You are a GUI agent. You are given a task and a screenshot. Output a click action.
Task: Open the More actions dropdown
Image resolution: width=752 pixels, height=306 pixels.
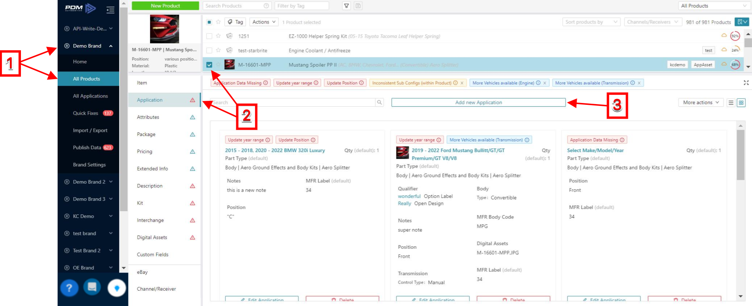pyautogui.click(x=701, y=103)
